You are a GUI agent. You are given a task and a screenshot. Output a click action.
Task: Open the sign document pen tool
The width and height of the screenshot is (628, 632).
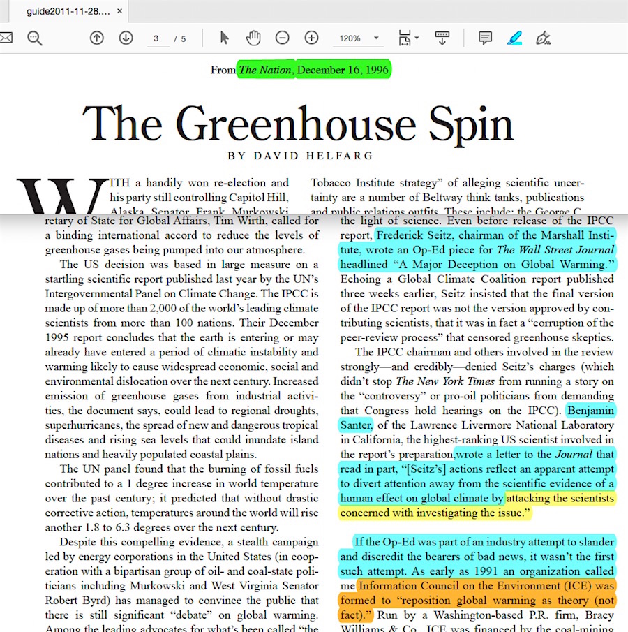point(544,38)
